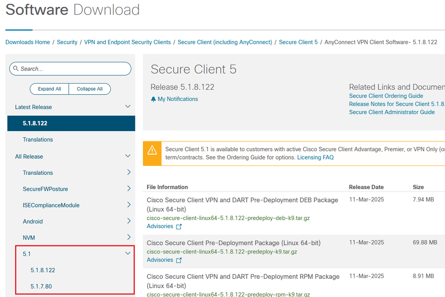Download cisco-secure-client-linux64 predeploy-deb-k9.tar.gz file
Screen dimensions: 445x297
228,218
